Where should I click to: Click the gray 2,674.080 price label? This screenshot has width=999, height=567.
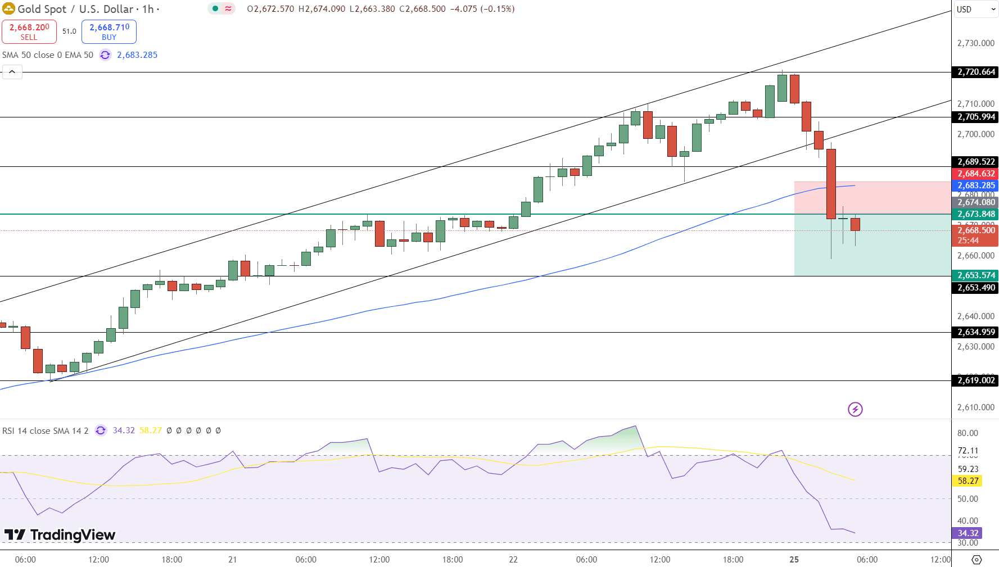975,202
